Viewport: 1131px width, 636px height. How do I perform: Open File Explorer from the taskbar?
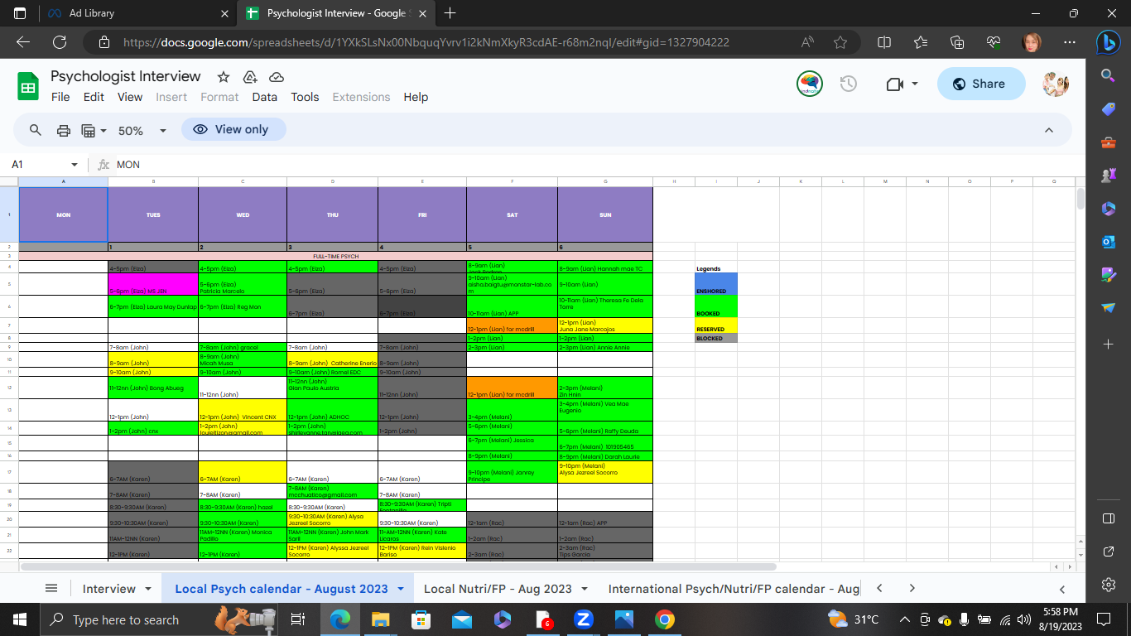tap(381, 619)
